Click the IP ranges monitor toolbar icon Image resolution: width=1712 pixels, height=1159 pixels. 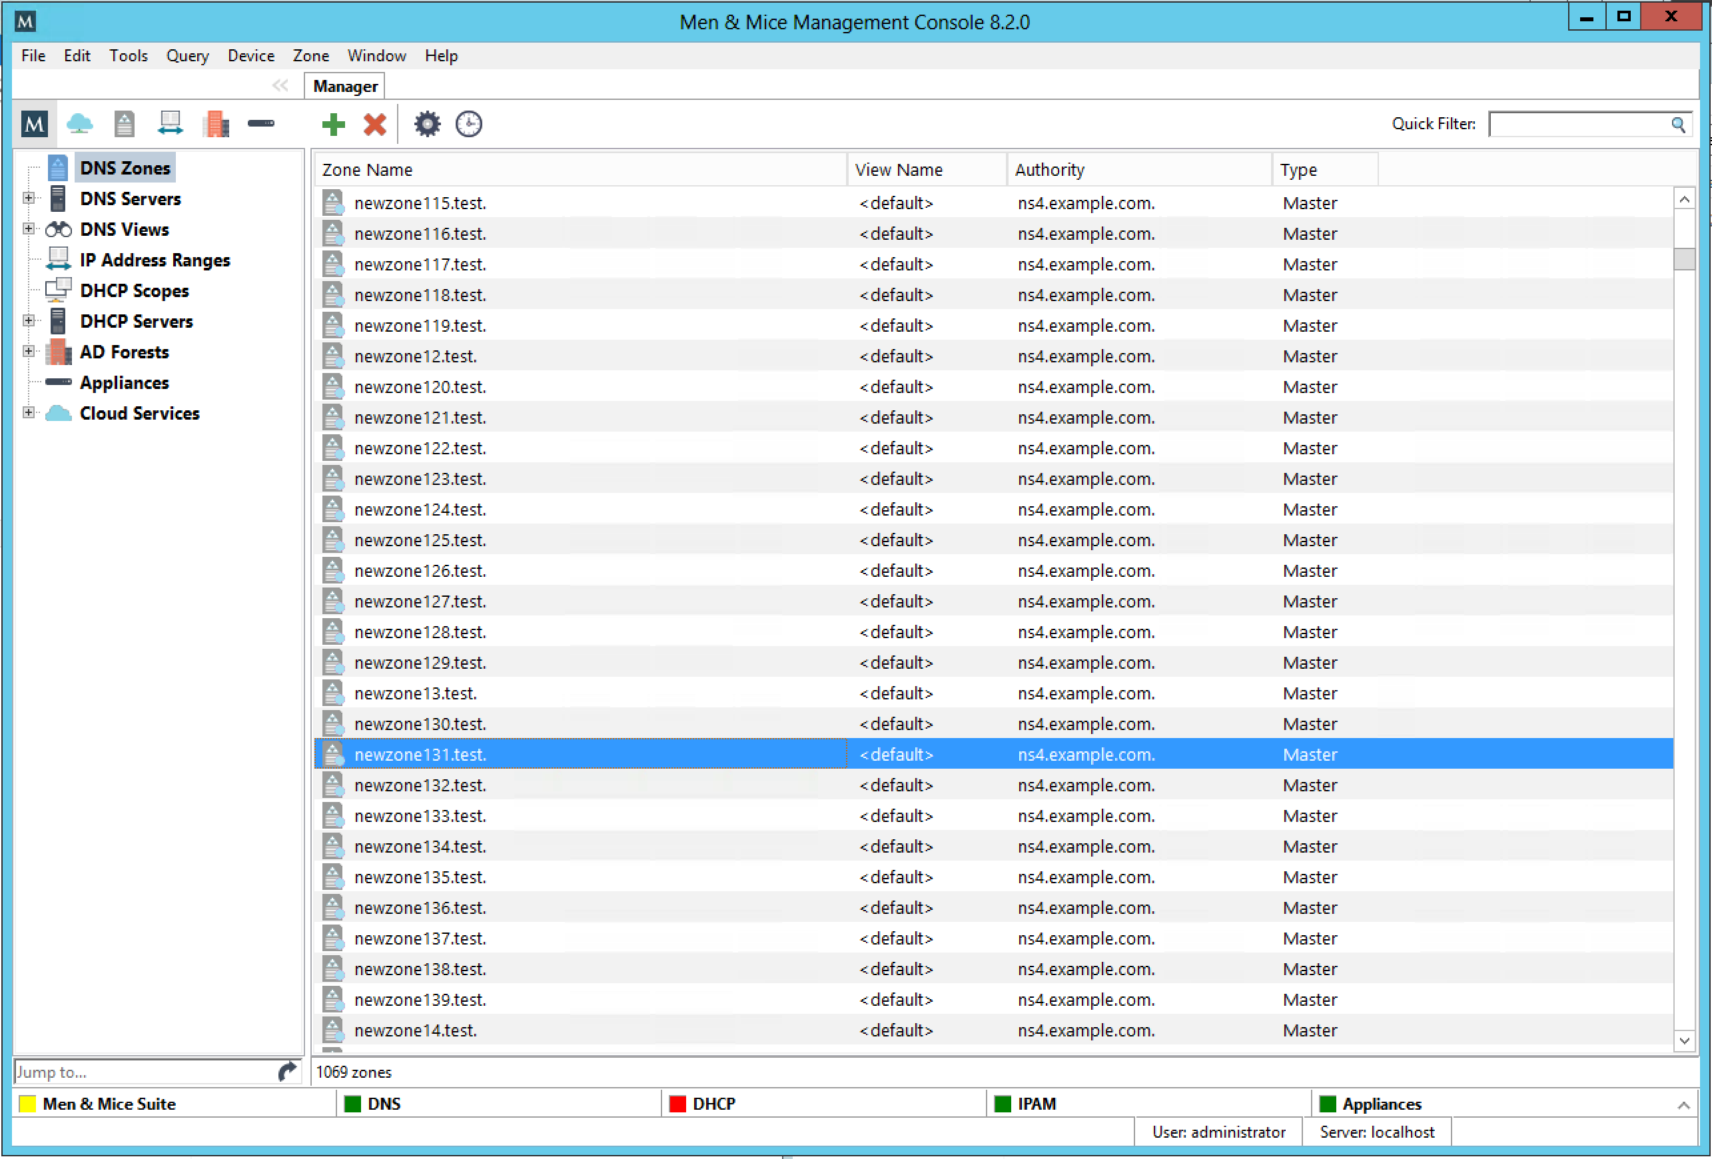click(170, 124)
